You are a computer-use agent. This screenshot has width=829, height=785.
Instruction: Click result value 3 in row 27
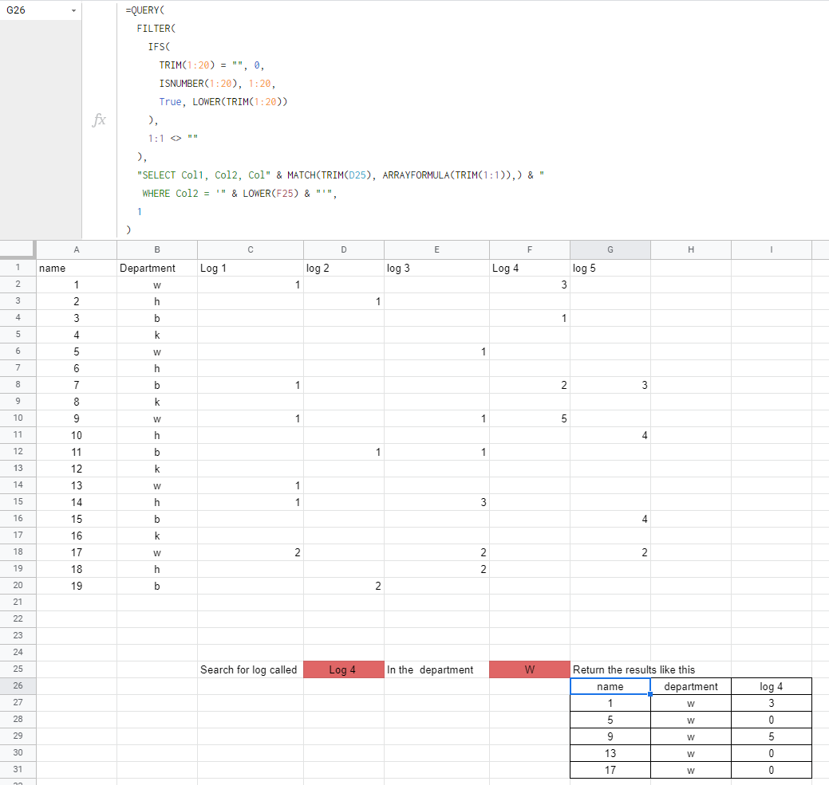[x=772, y=703]
